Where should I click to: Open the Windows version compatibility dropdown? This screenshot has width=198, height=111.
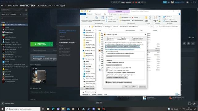point(118,56)
